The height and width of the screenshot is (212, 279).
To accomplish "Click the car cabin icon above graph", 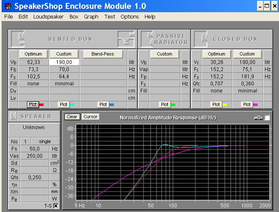I will pyautogui.click(x=258, y=117).
